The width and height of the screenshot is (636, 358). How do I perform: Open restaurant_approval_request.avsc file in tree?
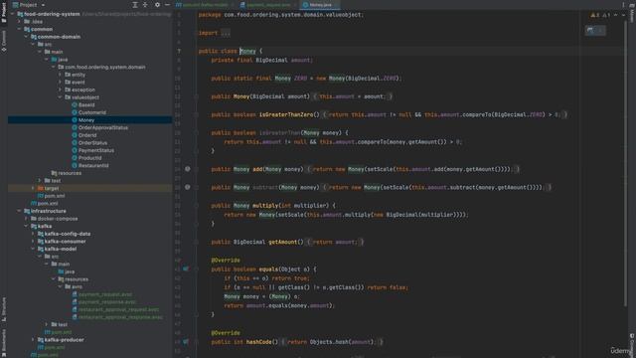118,309
